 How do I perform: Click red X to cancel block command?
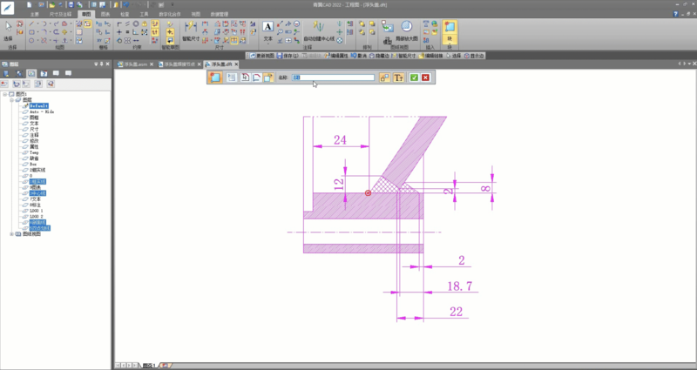click(425, 77)
